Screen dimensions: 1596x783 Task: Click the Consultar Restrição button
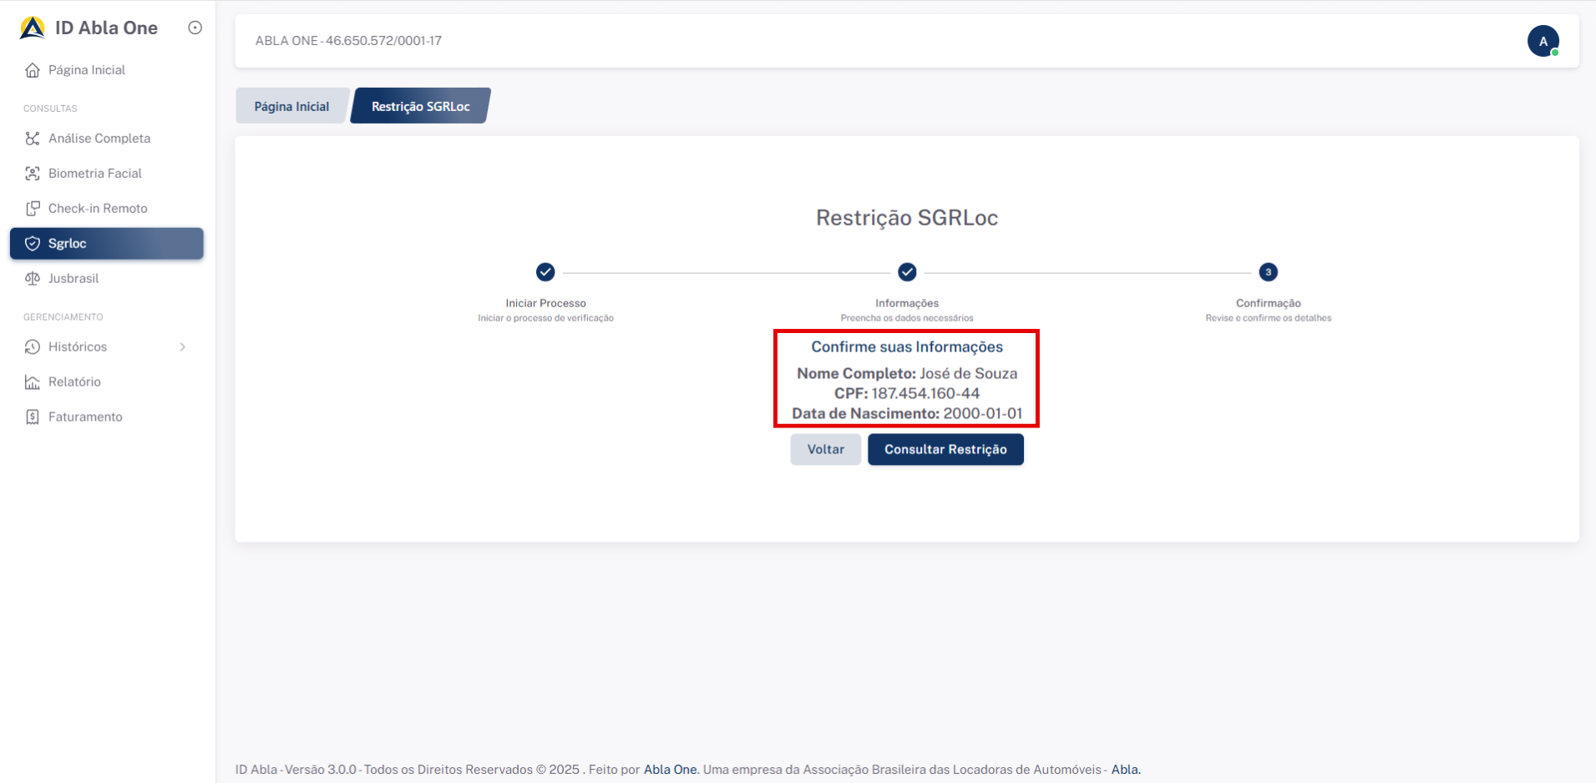(945, 449)
